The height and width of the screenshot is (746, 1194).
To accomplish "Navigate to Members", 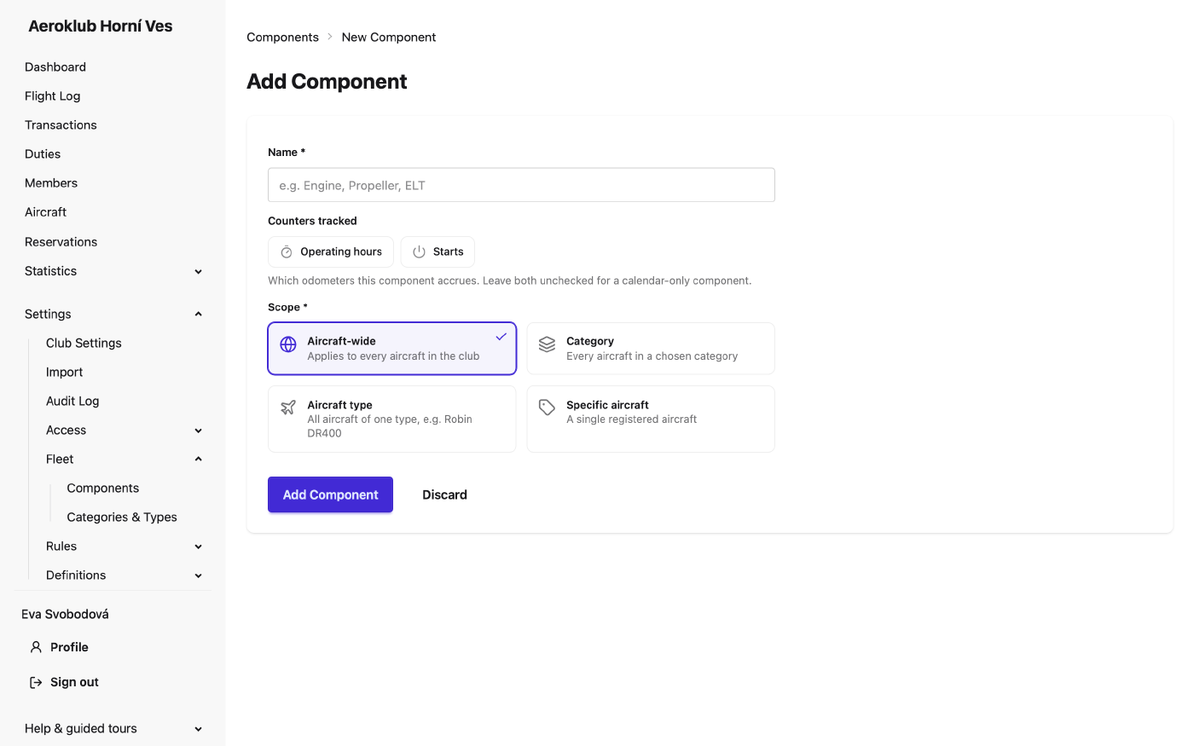I will (51, 183).
